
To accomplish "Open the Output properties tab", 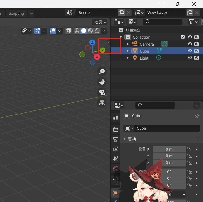I will pyautogui.click(x=116, y=139).
